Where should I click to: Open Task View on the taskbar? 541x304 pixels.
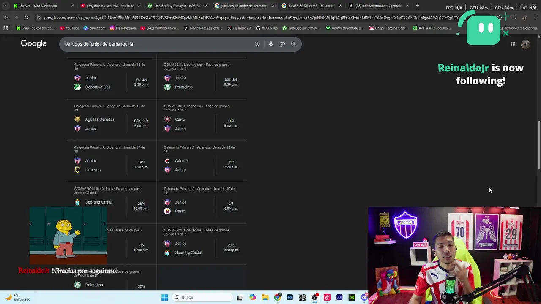pyautogui.click(x=240, y=297)
